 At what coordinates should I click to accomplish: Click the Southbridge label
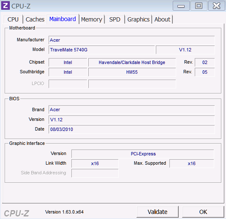pos(32,72)
